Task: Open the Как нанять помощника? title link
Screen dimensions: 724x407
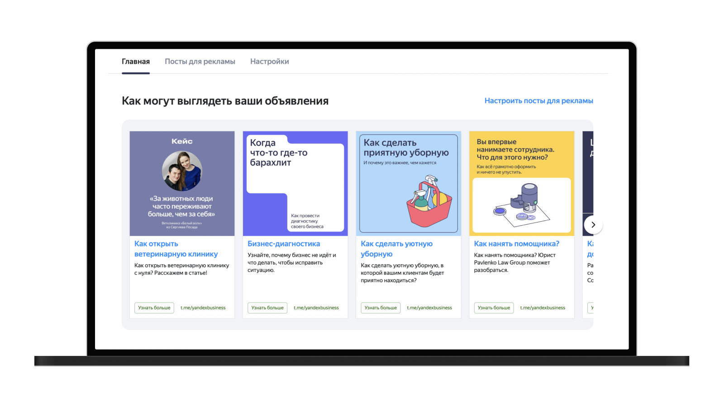Action: [517, 244]
